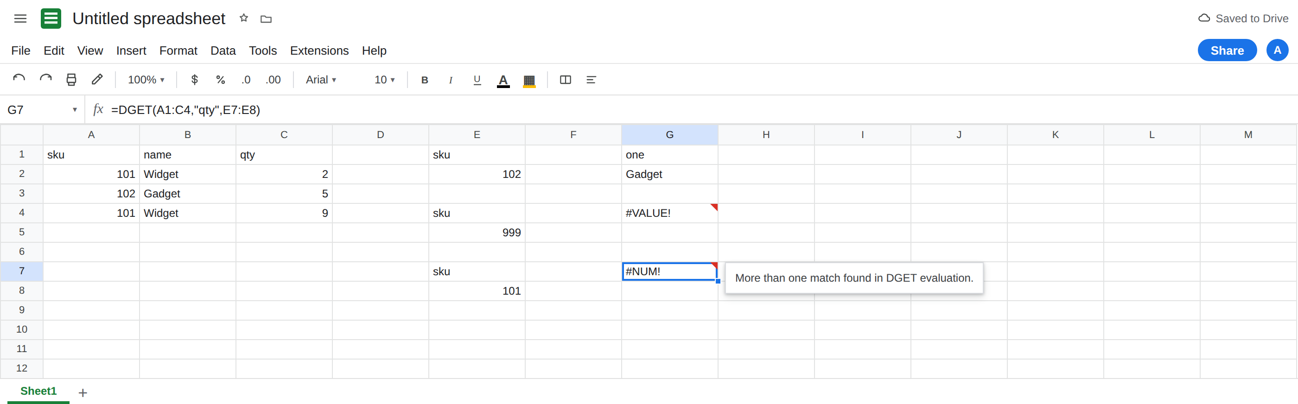This screenshot has width=1298, height=404.
Task: Format as currency with dollar icon
Action: pos(195,80)
